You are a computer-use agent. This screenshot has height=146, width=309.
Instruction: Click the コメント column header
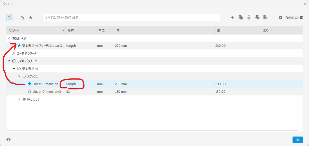[x=282, y=30]
